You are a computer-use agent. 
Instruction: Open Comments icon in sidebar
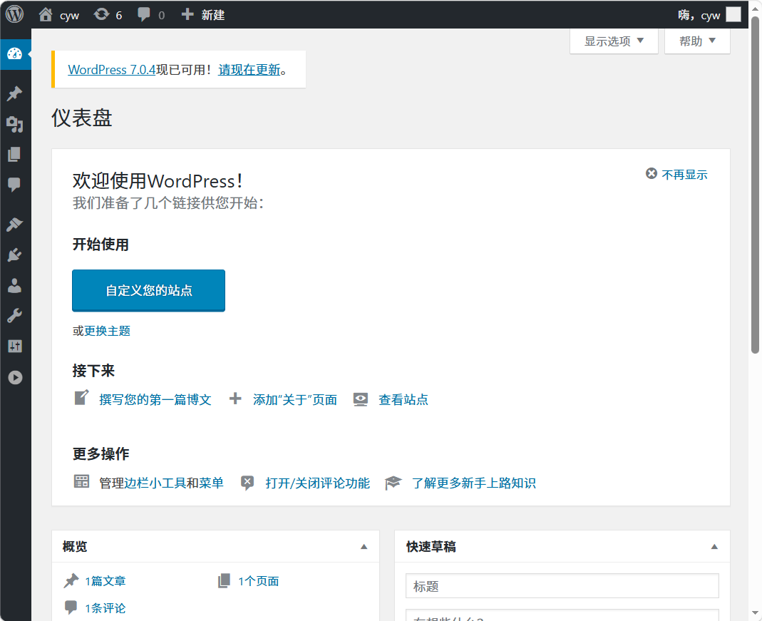14,185
